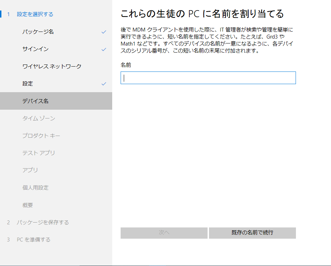This screenshot has height=266, width=331.
Task: Click the checkmark beside サインイン
Action: pos(104,49)
